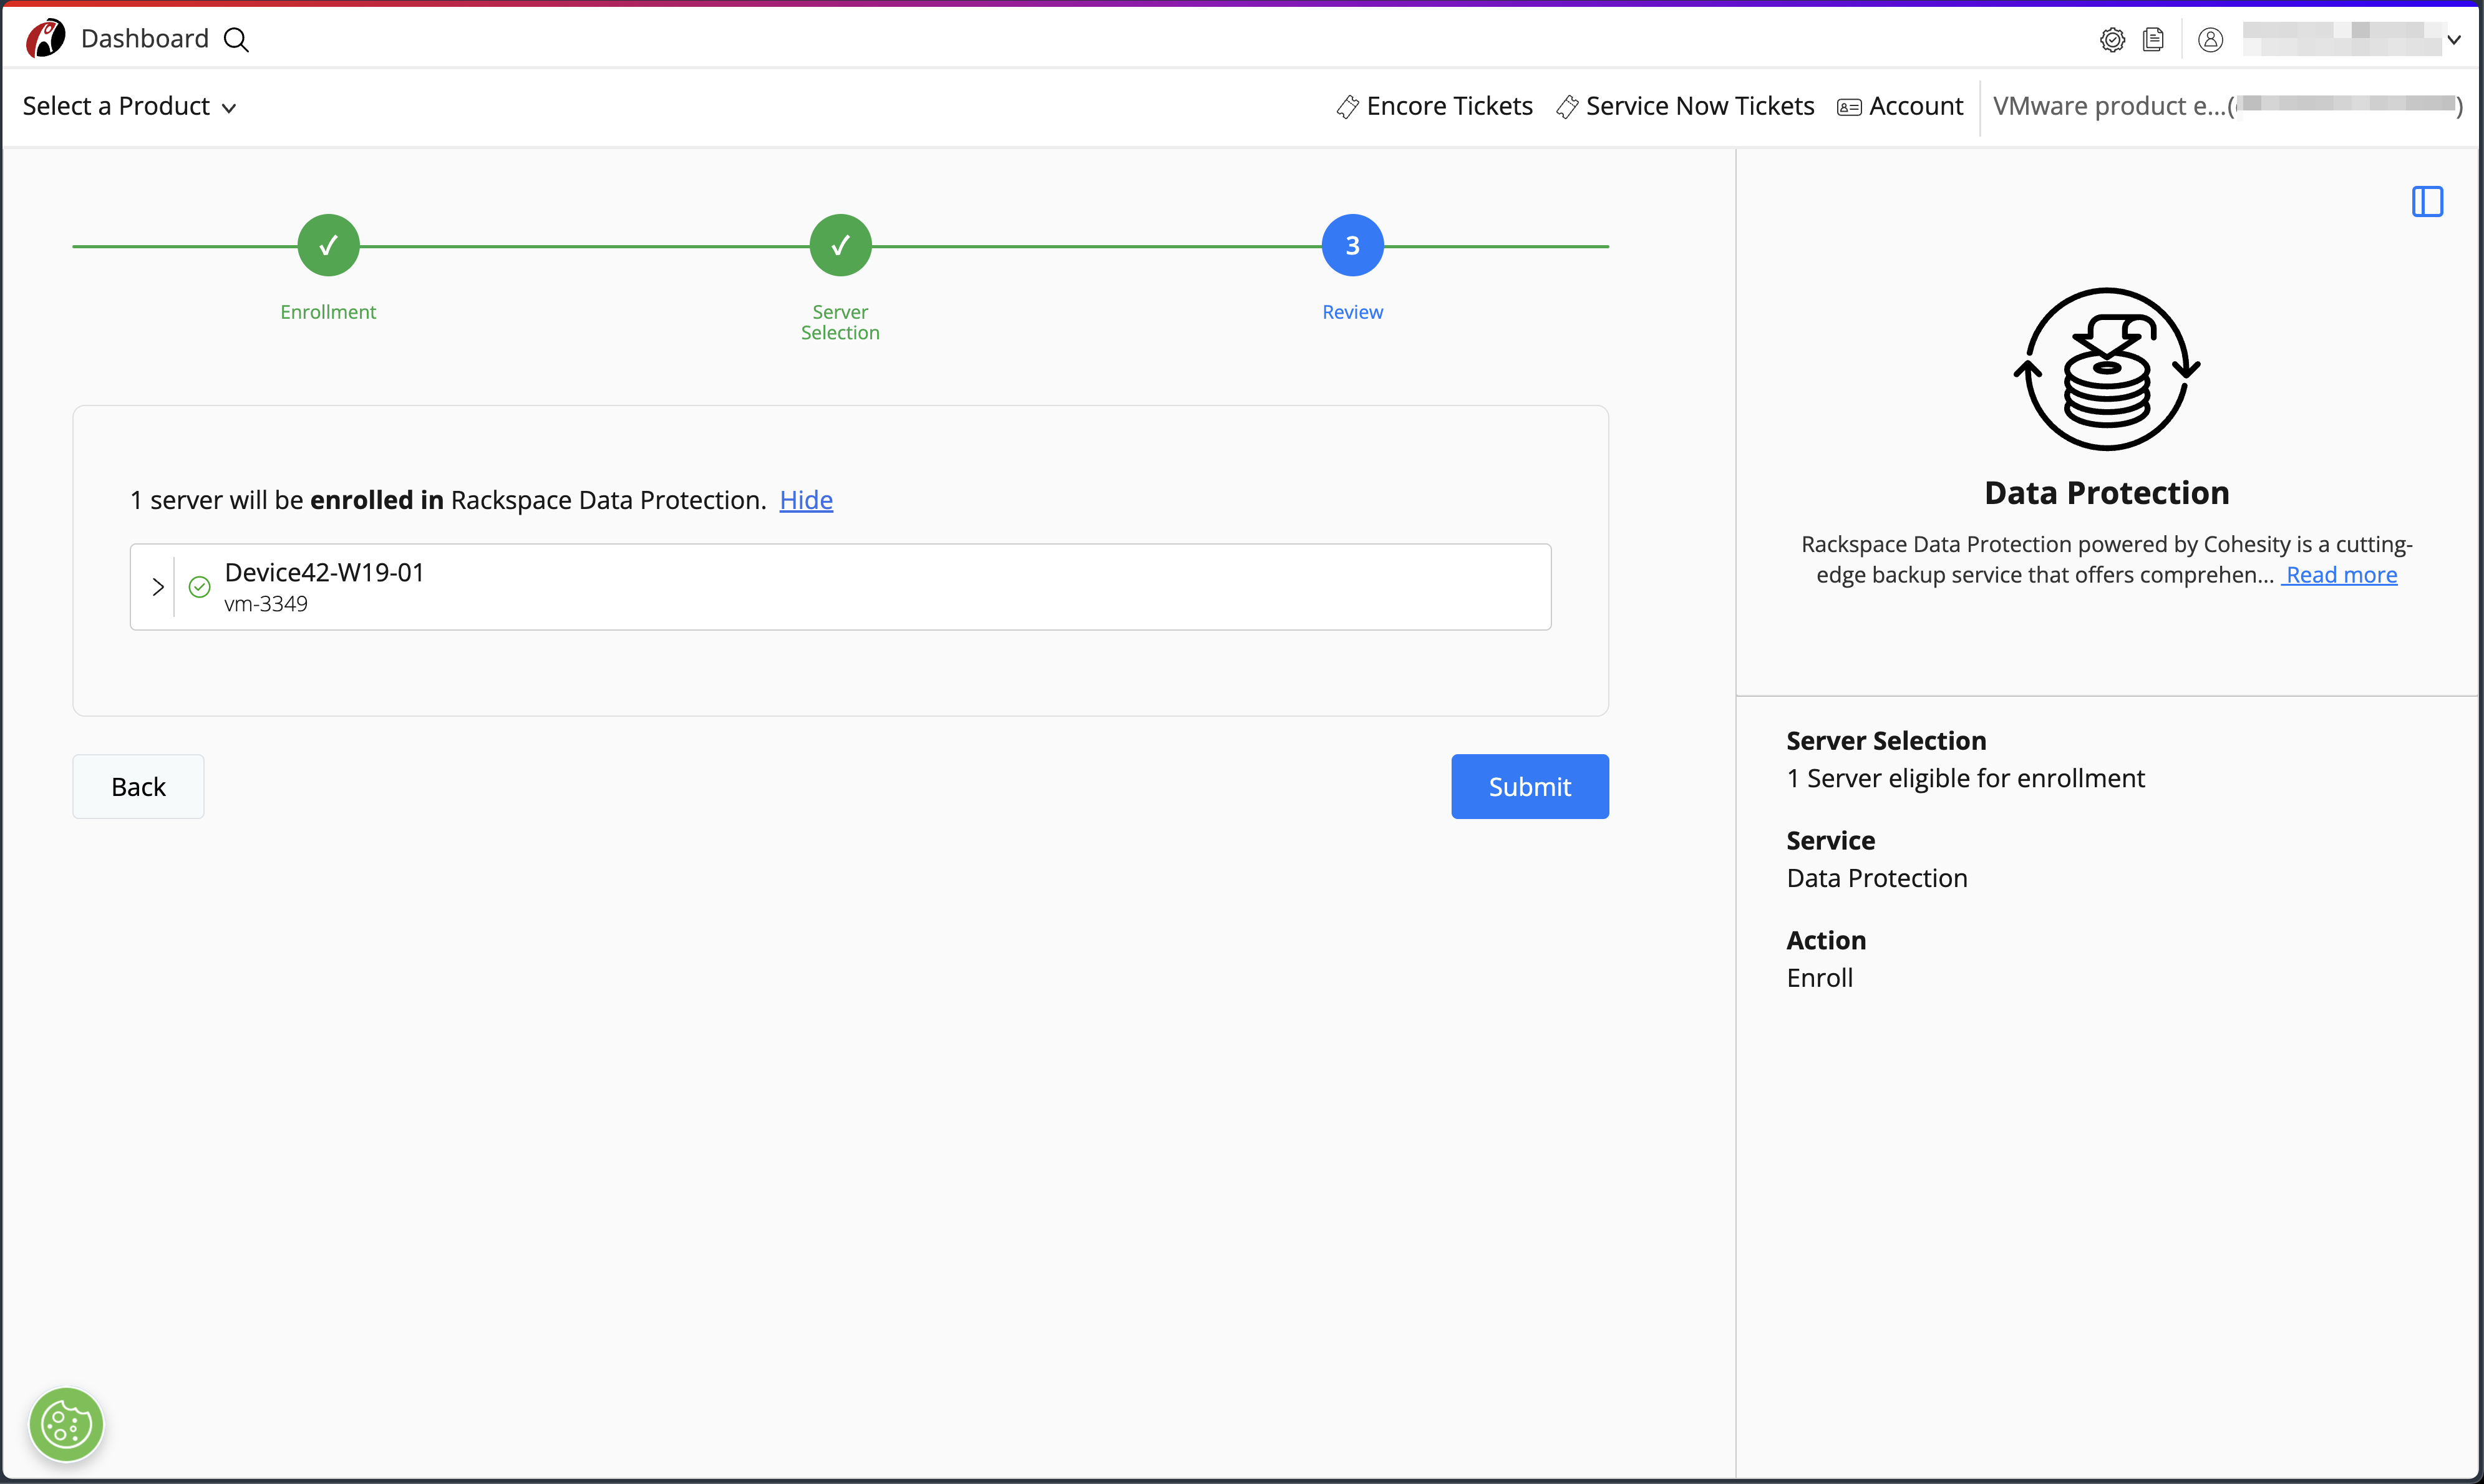Click the Back button

pyautogui.click(x=138, y=787)
